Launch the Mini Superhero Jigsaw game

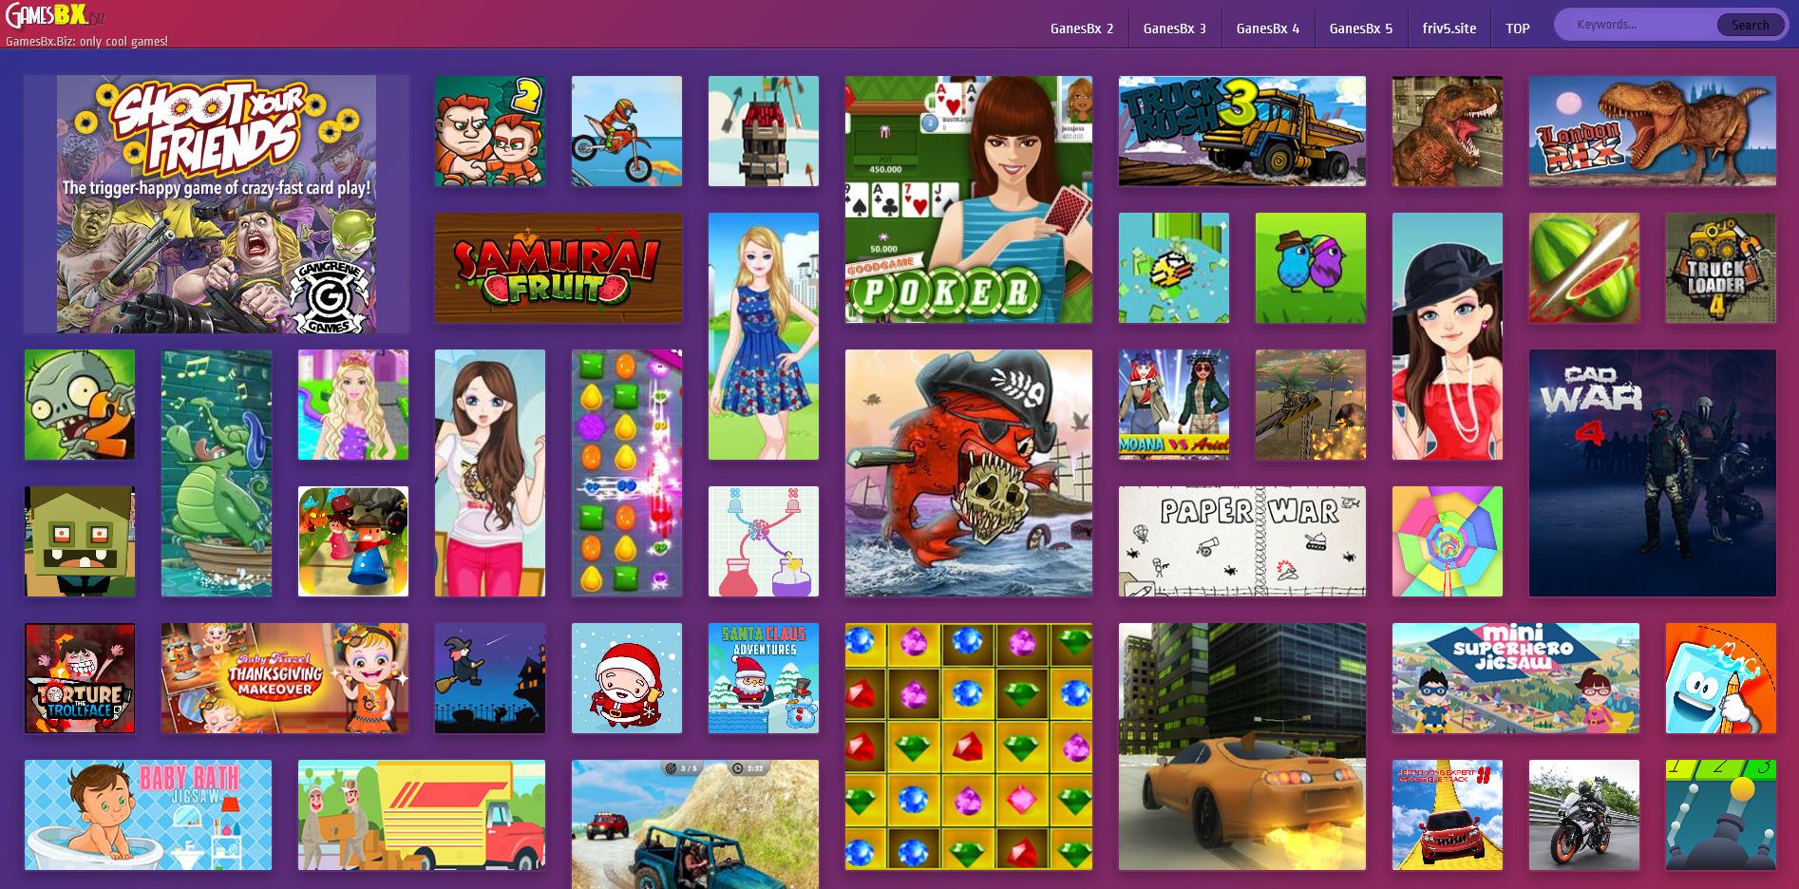(x=1516, y=677)
